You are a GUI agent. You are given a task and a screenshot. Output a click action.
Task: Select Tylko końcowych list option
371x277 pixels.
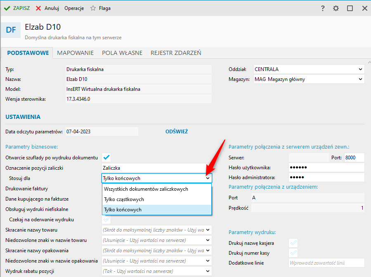click(x=157, y=210)
